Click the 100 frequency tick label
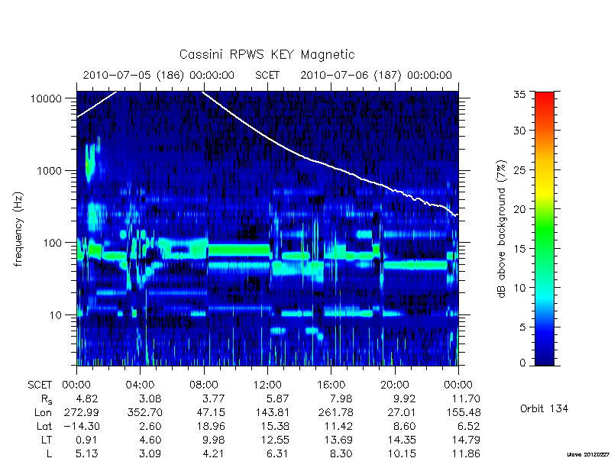 click(53, 243)
